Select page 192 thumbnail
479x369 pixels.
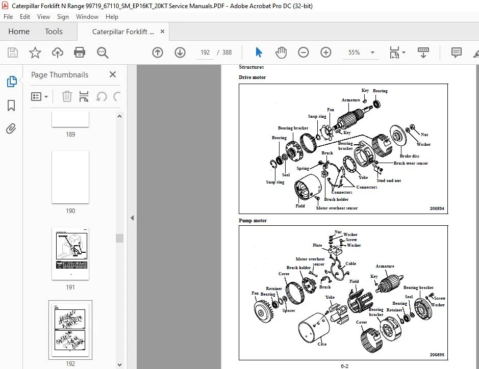click(70, 330)
